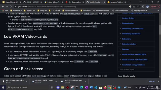Click the Windows Start button
Screen dimensions: 161x90
(3, 87)
